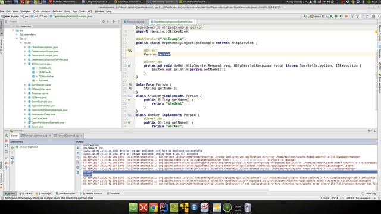Rerun the server with green rerun icon

coord(7,136)
